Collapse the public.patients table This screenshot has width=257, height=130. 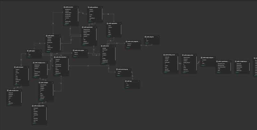pos(48,51)
